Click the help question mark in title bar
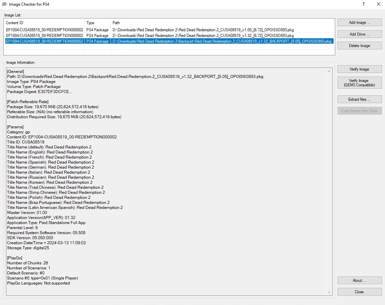 363,4
